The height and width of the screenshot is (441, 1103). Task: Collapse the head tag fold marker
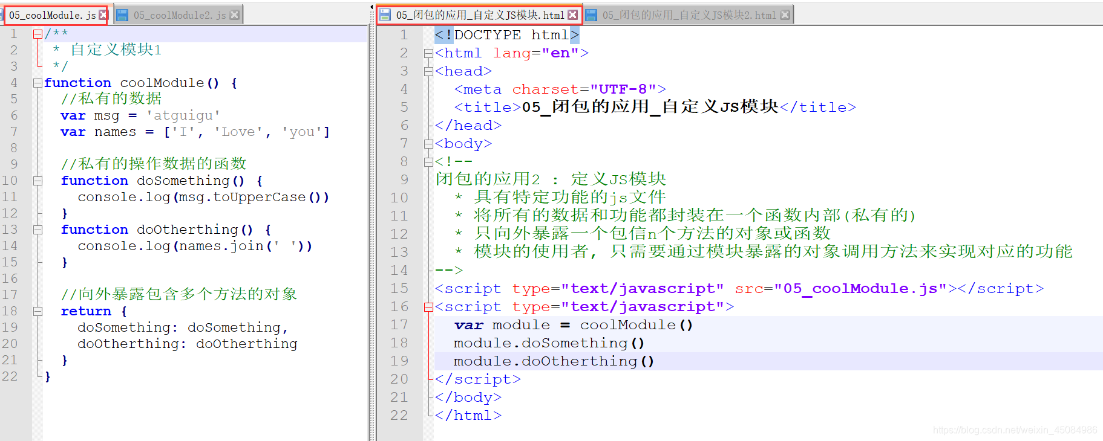[x=428, y=71]
